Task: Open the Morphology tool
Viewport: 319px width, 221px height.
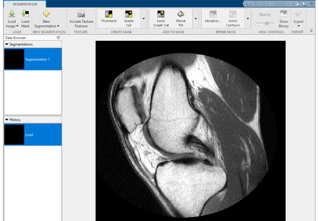Action: pos(213,17)
